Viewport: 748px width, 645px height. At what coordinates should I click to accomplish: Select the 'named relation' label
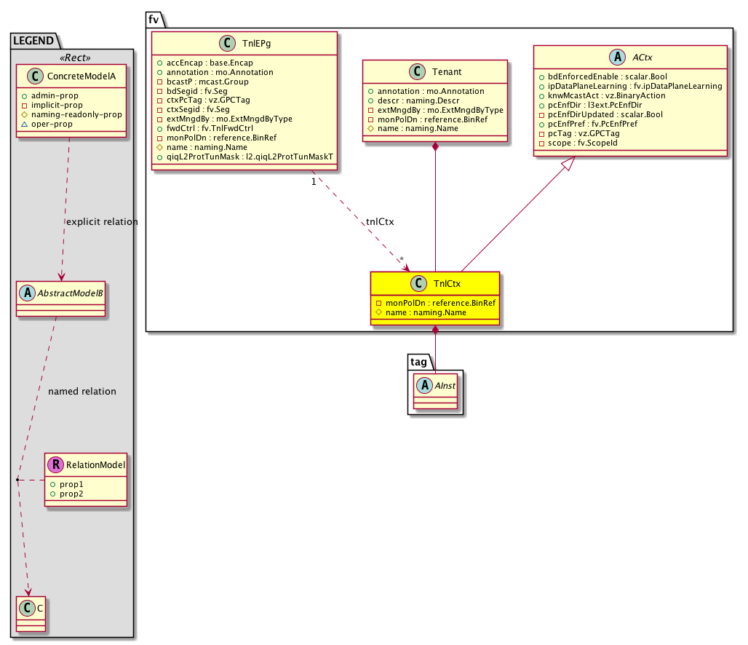(81, 391)
